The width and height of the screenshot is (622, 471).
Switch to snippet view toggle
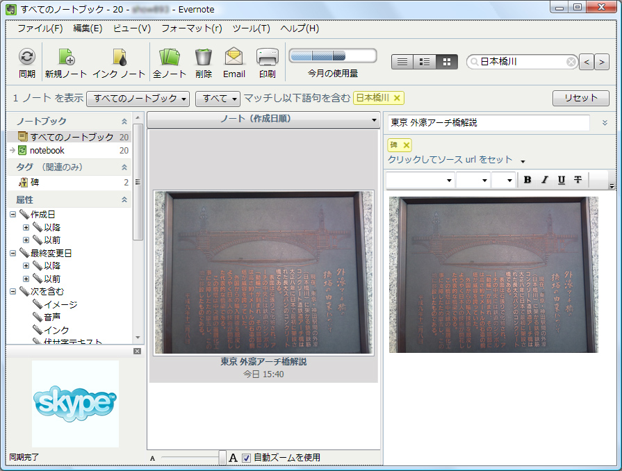[x=424, y=61]
